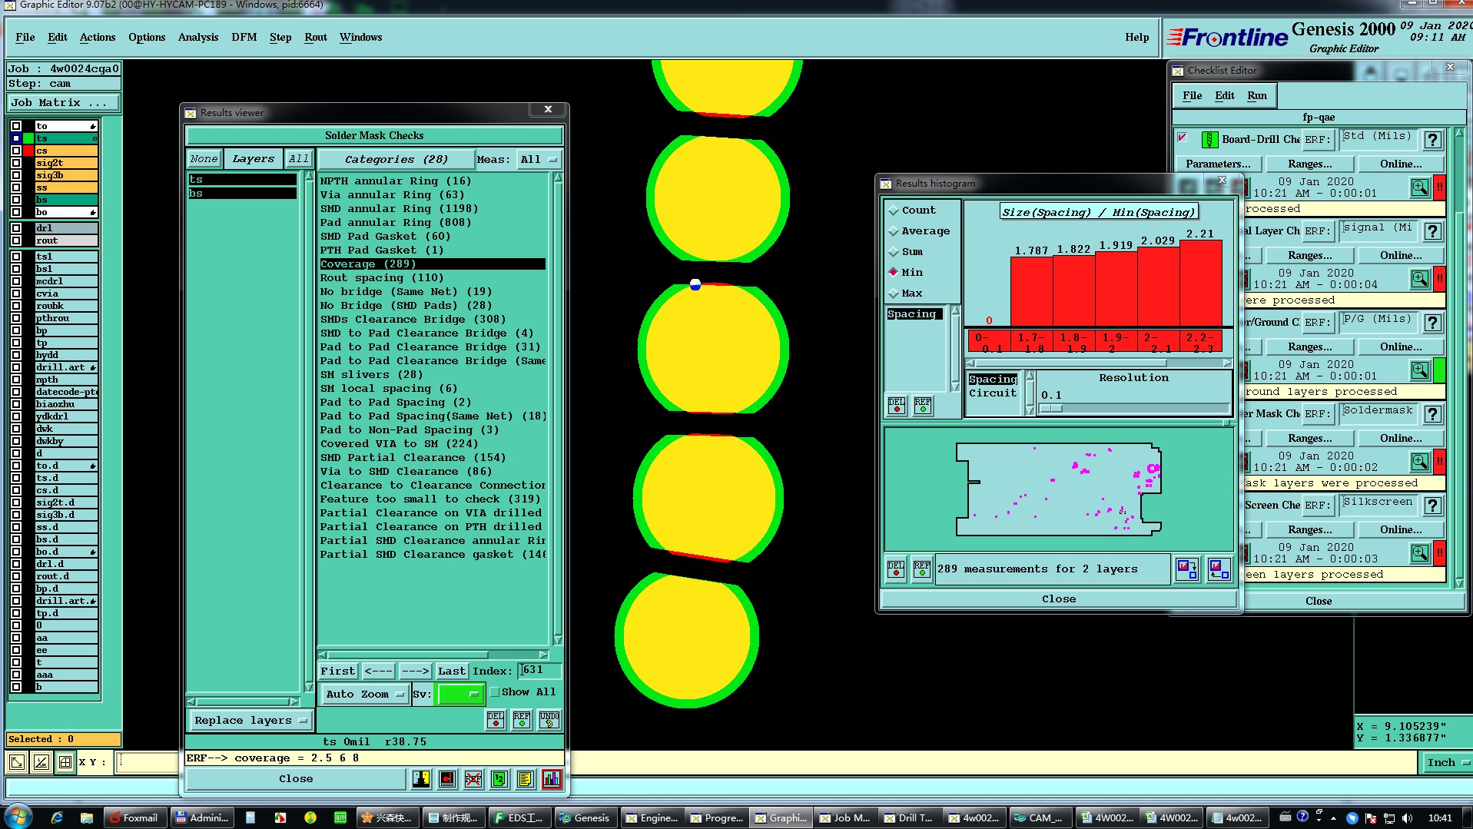Click Parameters... button in Checklist Editor
Screen dimensions: 1473x829
[x=1218, y=164]
